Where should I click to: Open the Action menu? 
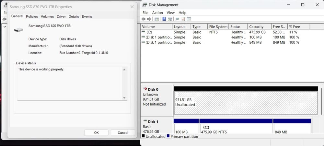pos(157,13)
